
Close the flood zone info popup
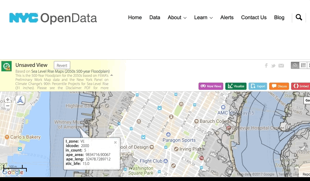coord(115,142)
